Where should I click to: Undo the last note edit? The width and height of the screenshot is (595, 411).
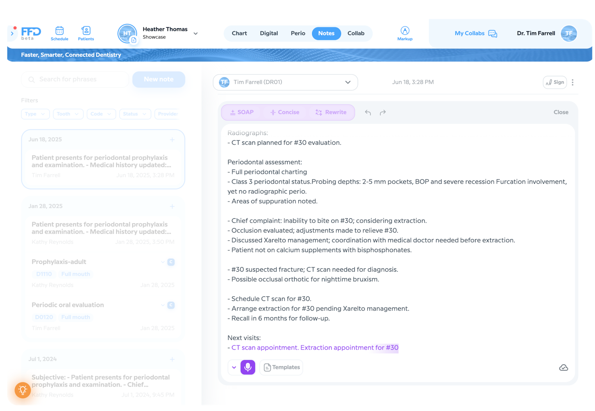[x=368, y=113]
